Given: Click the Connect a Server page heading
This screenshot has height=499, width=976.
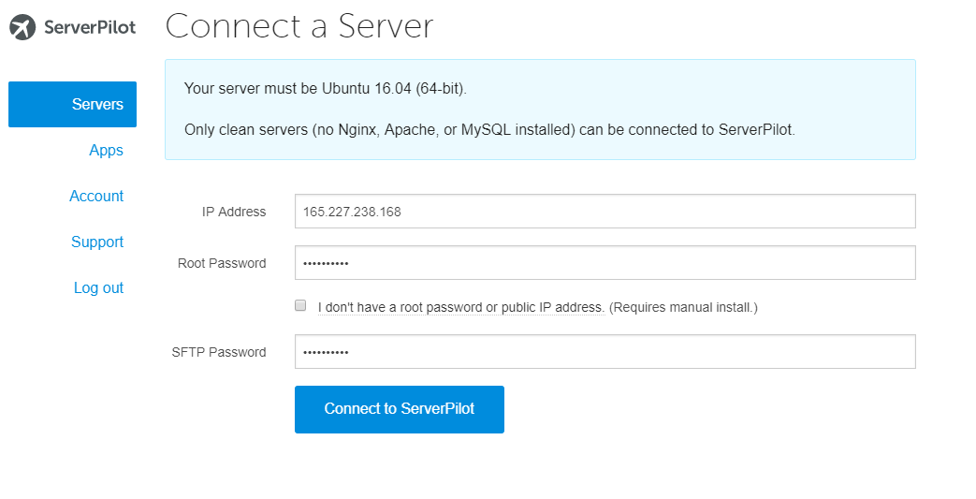Looking at the screenshot, I should coord(299,26).
